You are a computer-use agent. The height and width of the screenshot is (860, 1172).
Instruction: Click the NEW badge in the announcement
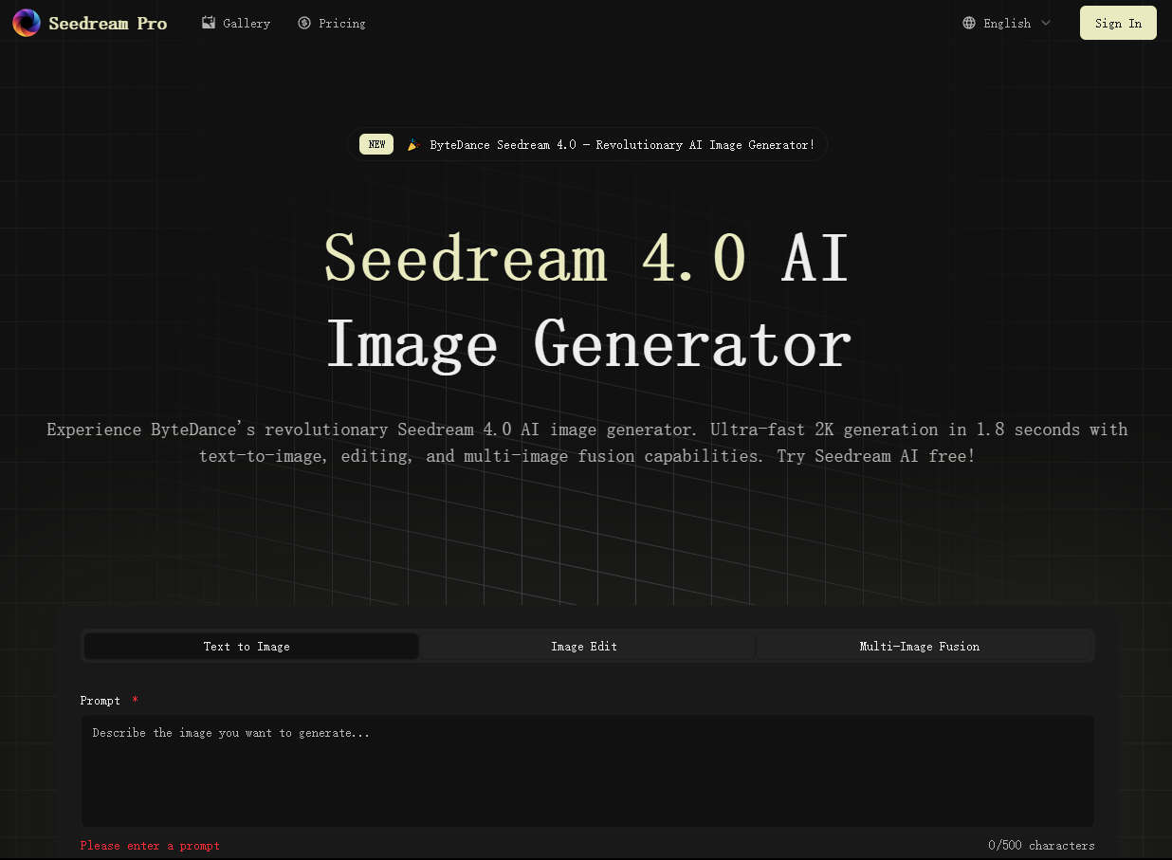coord(376,144)
